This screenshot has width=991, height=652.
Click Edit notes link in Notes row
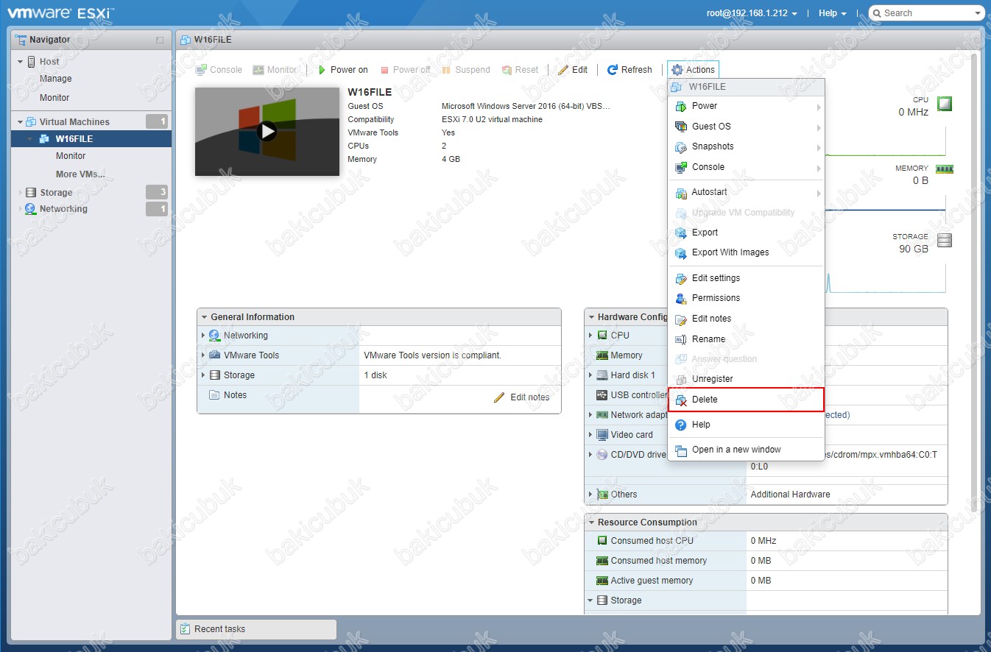(521, 397)
